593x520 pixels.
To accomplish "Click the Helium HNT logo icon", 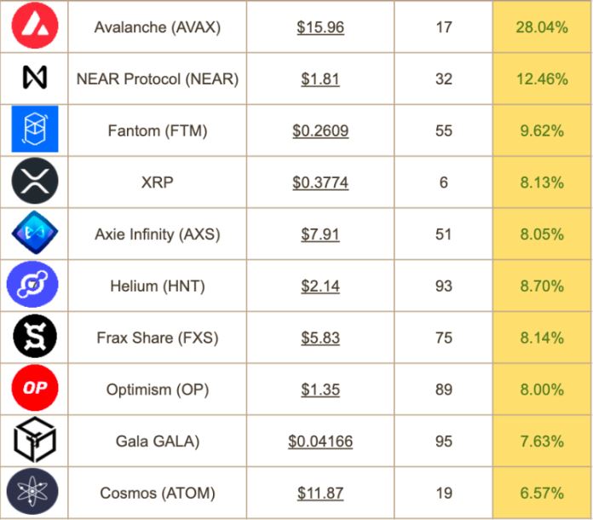I will click(32, 284).
